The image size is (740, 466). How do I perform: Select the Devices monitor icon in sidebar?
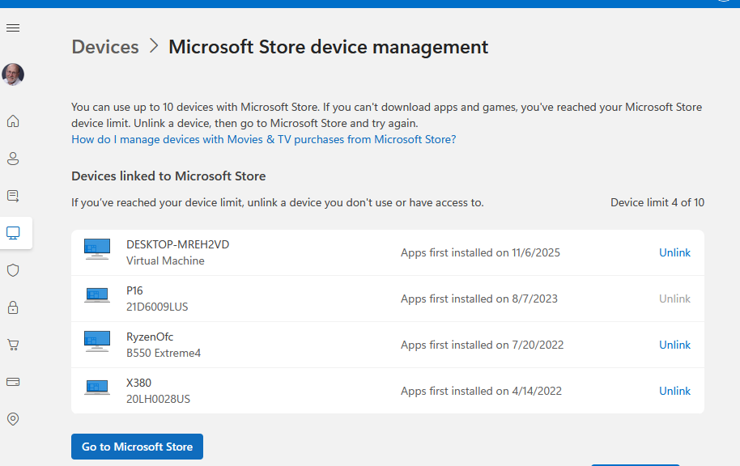click(x=13, y=233)
